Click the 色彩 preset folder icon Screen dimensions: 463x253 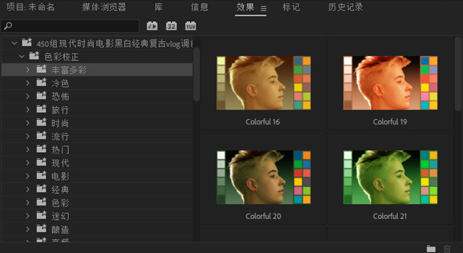(x=41, y=202)
